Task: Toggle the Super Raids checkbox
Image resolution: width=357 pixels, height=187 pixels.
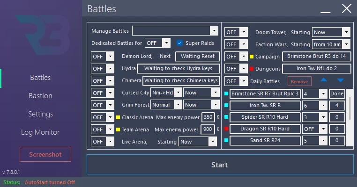Action: (x=179, y=43)
